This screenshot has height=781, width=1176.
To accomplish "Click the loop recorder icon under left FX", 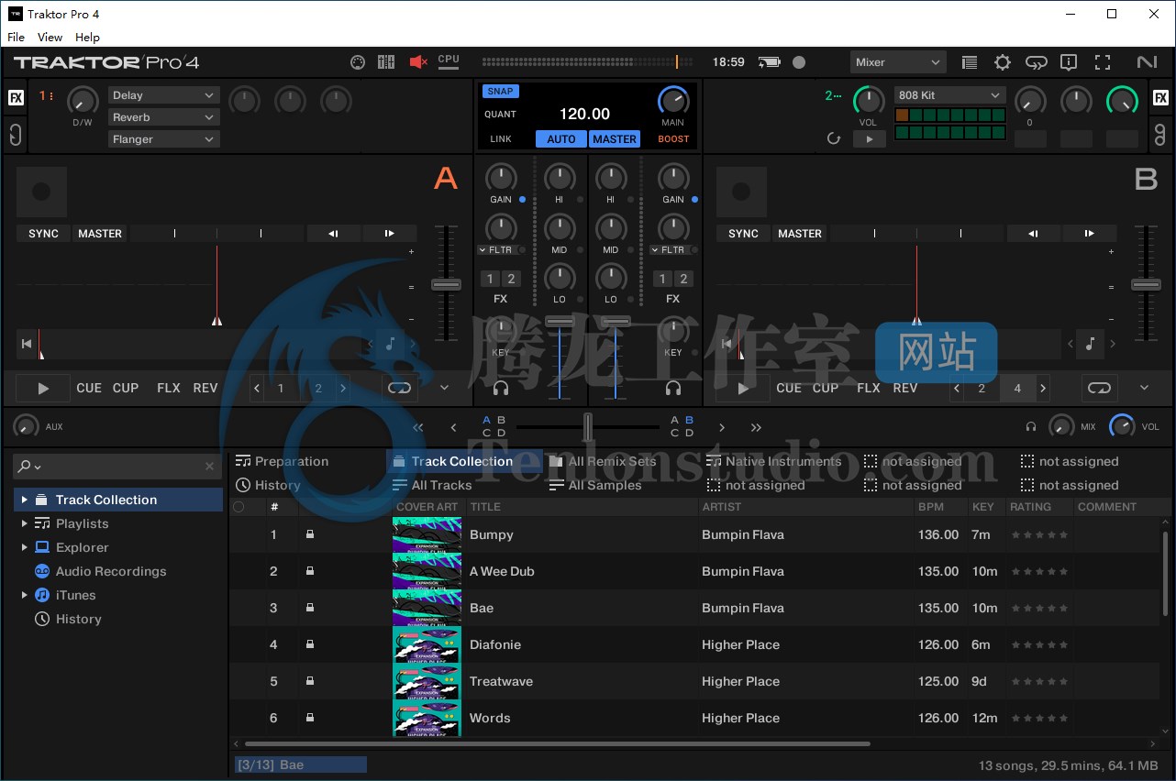I will [x=16, y=136].
